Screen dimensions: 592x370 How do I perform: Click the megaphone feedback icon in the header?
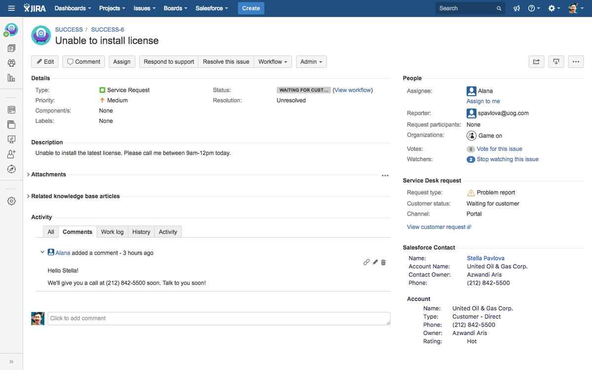517,8
